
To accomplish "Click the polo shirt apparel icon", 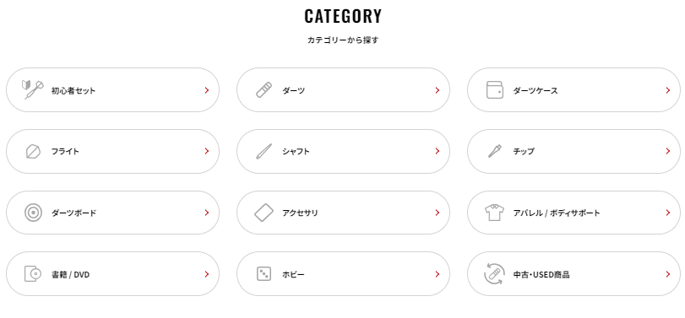I will click(x=494, y=213).
